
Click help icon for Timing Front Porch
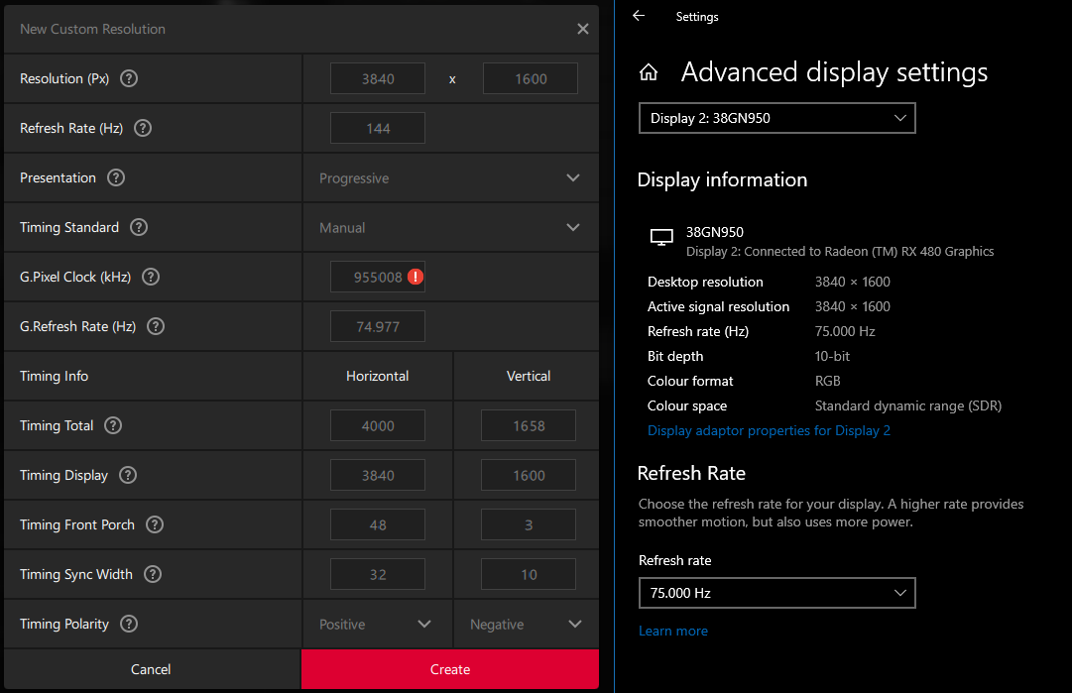pyautogui.click(x=155, y=524)
